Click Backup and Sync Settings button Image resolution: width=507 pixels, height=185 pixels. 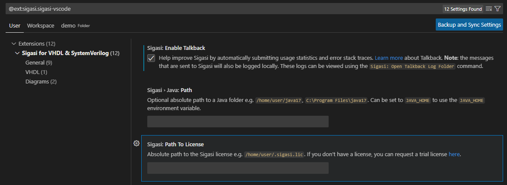point(469,25)
